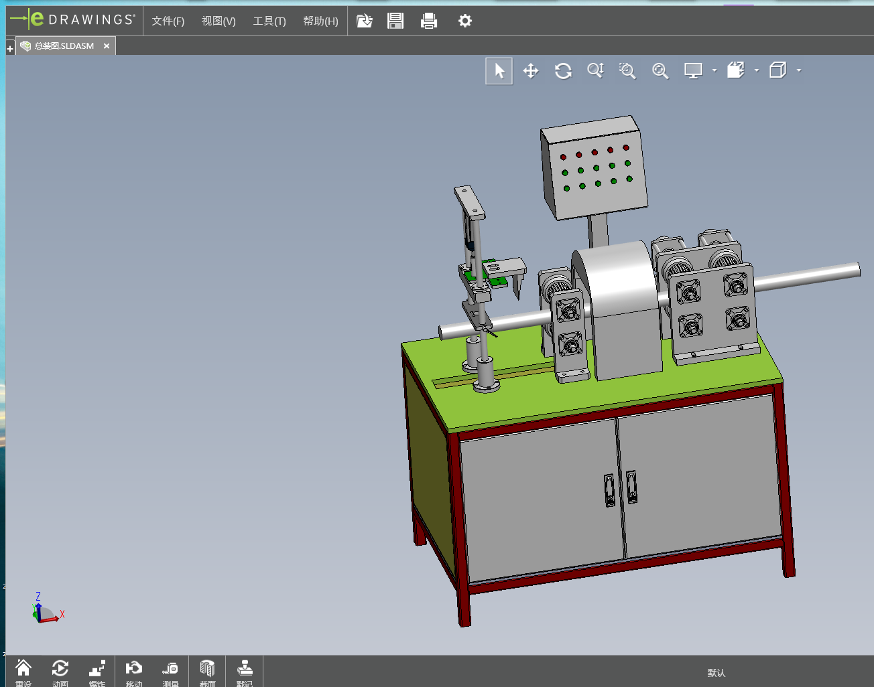Expand the display monitor dropdown arrow
This screenshot has height=687, width=874.
[x=714, y=70]
